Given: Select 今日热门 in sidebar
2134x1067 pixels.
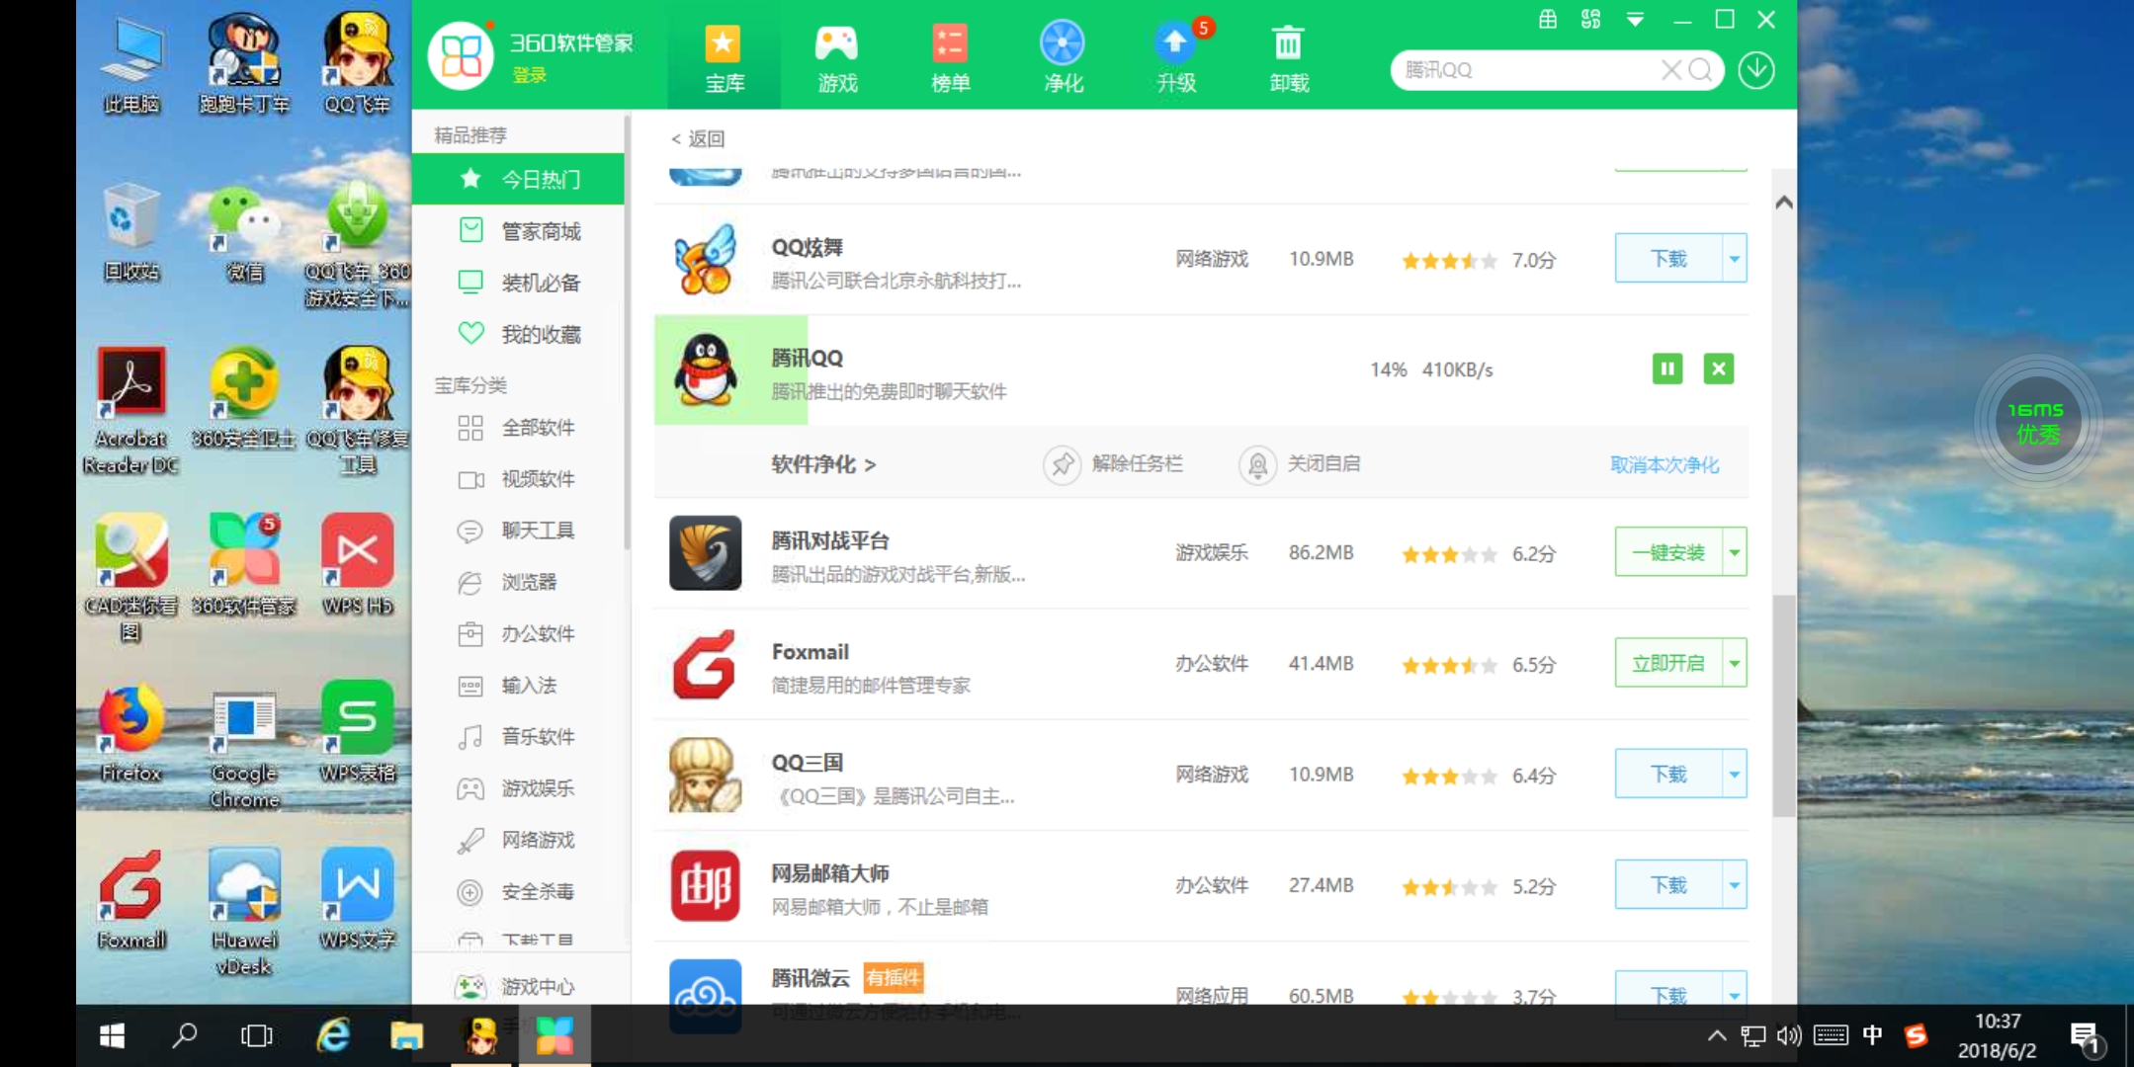Looking at the screenshot, I should click(x=518, y=179).
